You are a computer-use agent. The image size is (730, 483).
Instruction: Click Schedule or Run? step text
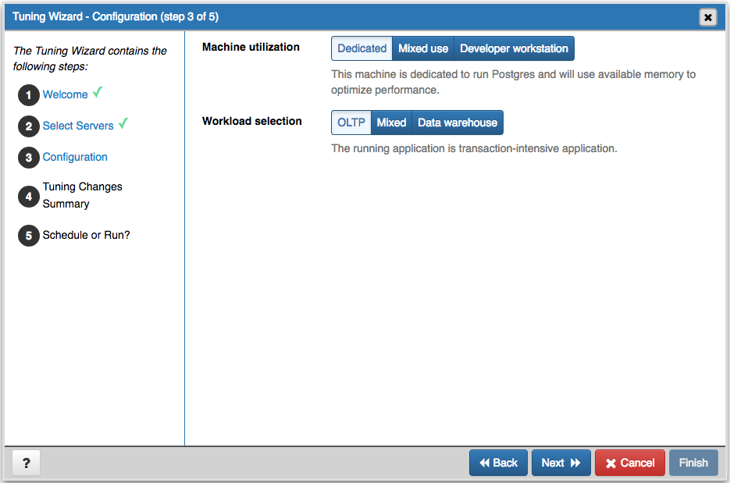[x=86, y=235]
